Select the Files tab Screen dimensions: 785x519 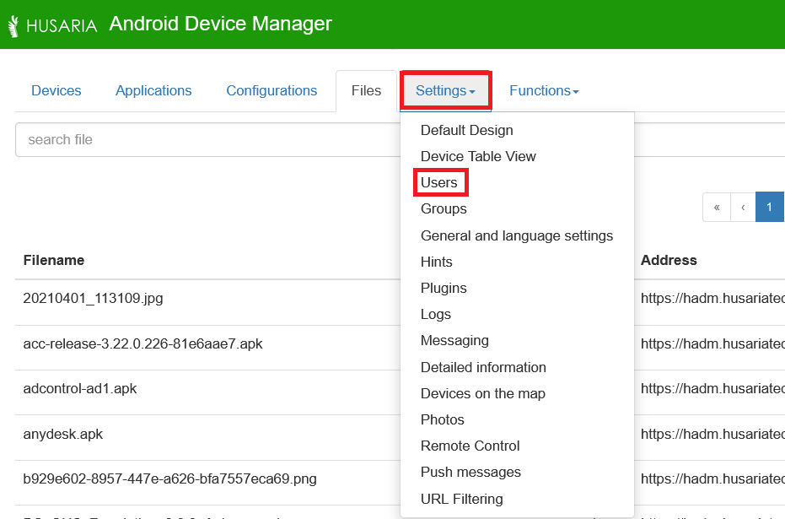click(366, 90)
